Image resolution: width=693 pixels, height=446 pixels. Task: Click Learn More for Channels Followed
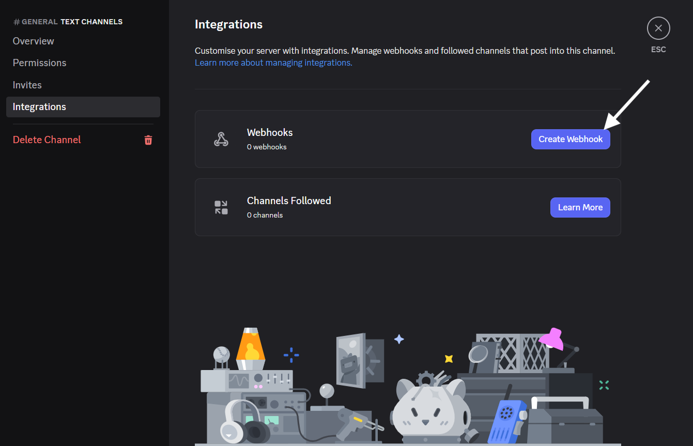coord(580,207)
